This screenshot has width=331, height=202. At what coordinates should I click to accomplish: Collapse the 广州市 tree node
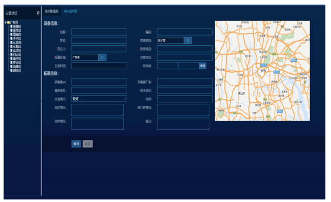(6, 22)
